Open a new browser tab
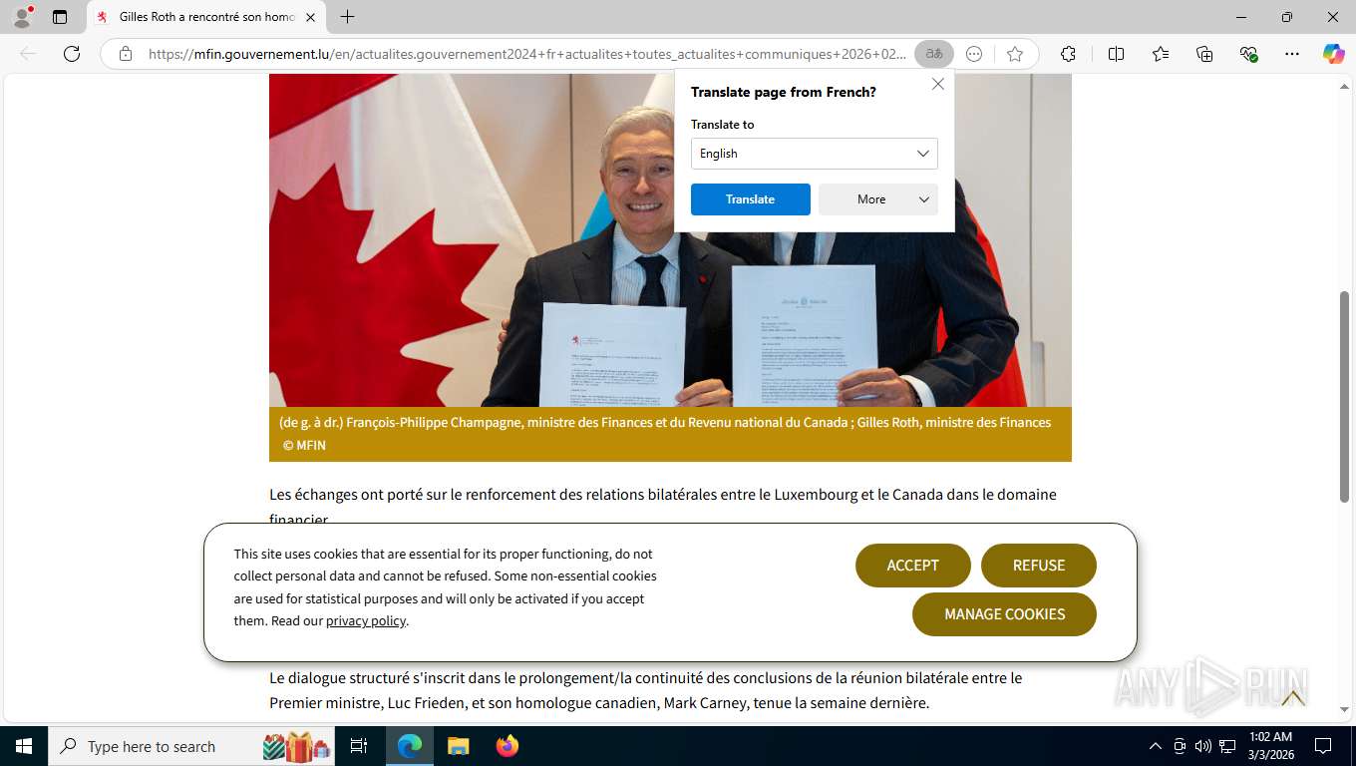The width and height of the screenshot is (1356, 766). click(x=347, y=17)
